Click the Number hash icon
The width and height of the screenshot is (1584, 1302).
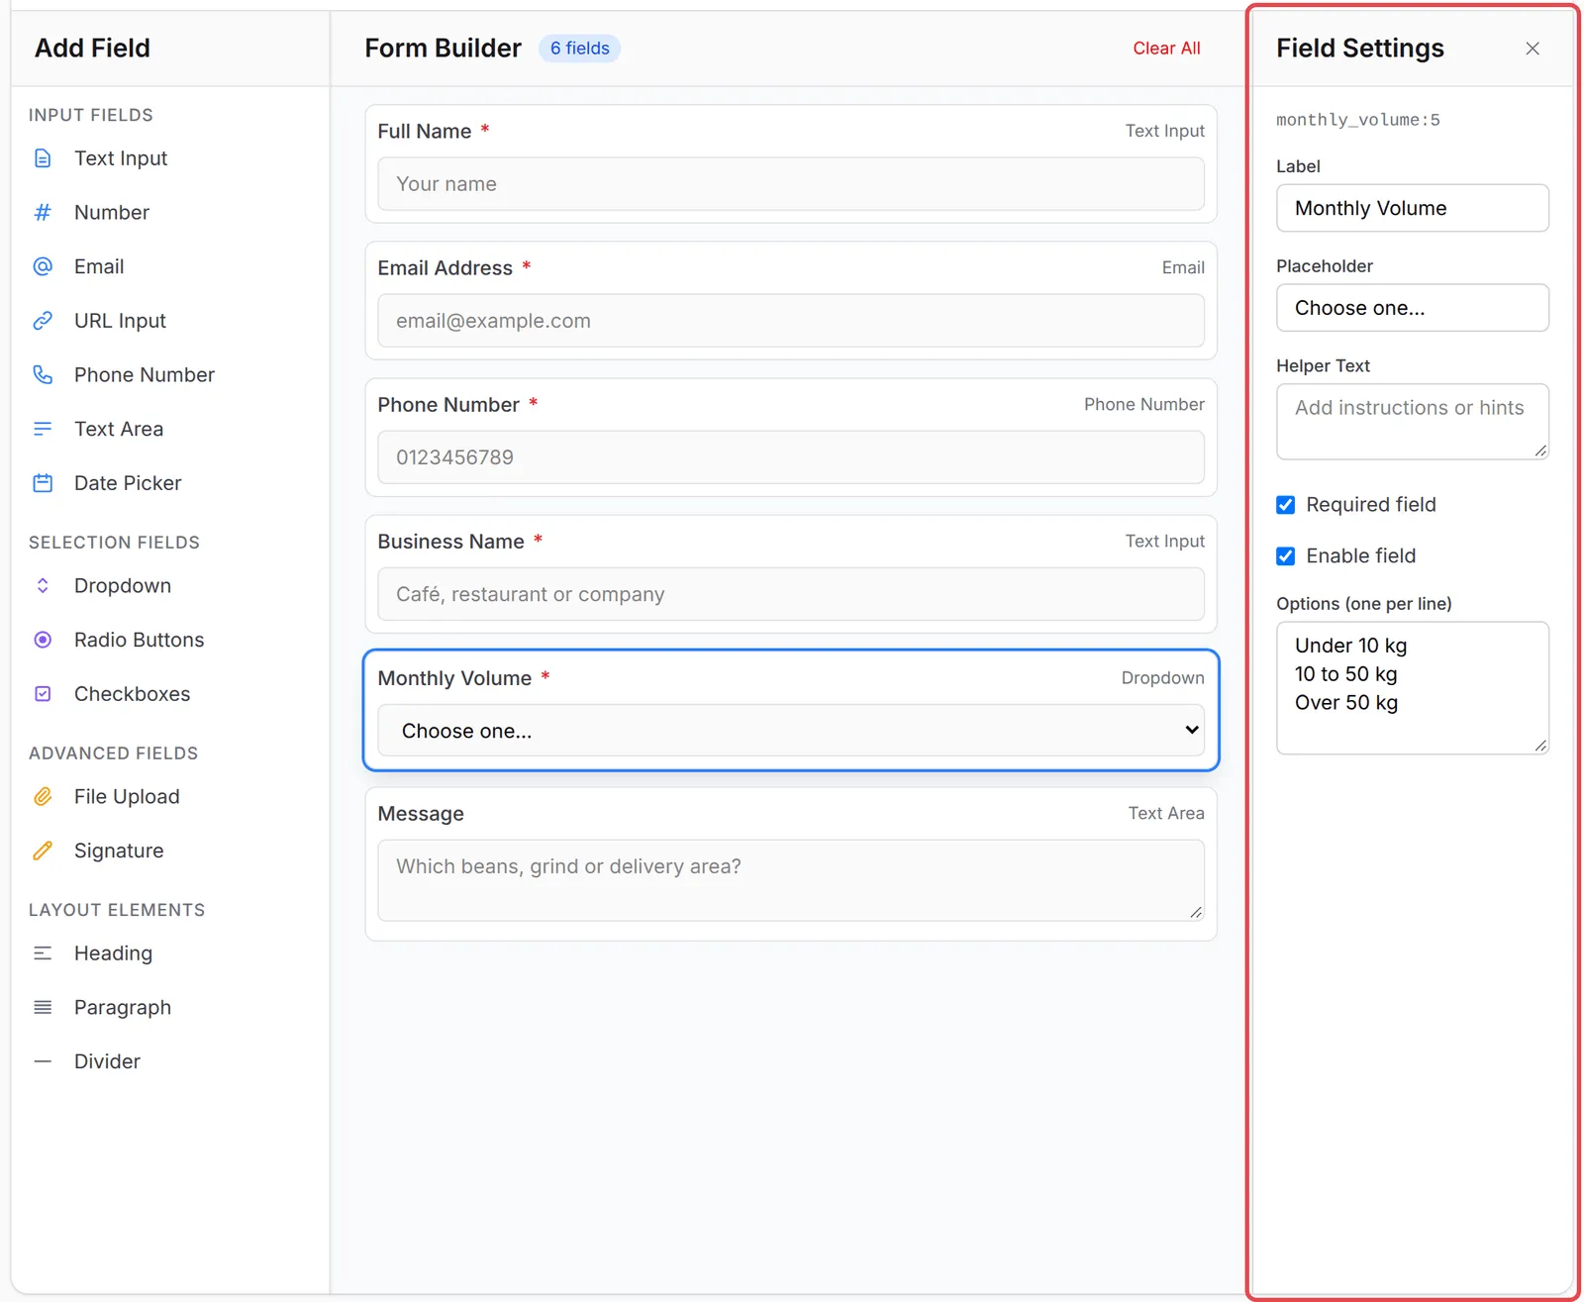point(43,212)
